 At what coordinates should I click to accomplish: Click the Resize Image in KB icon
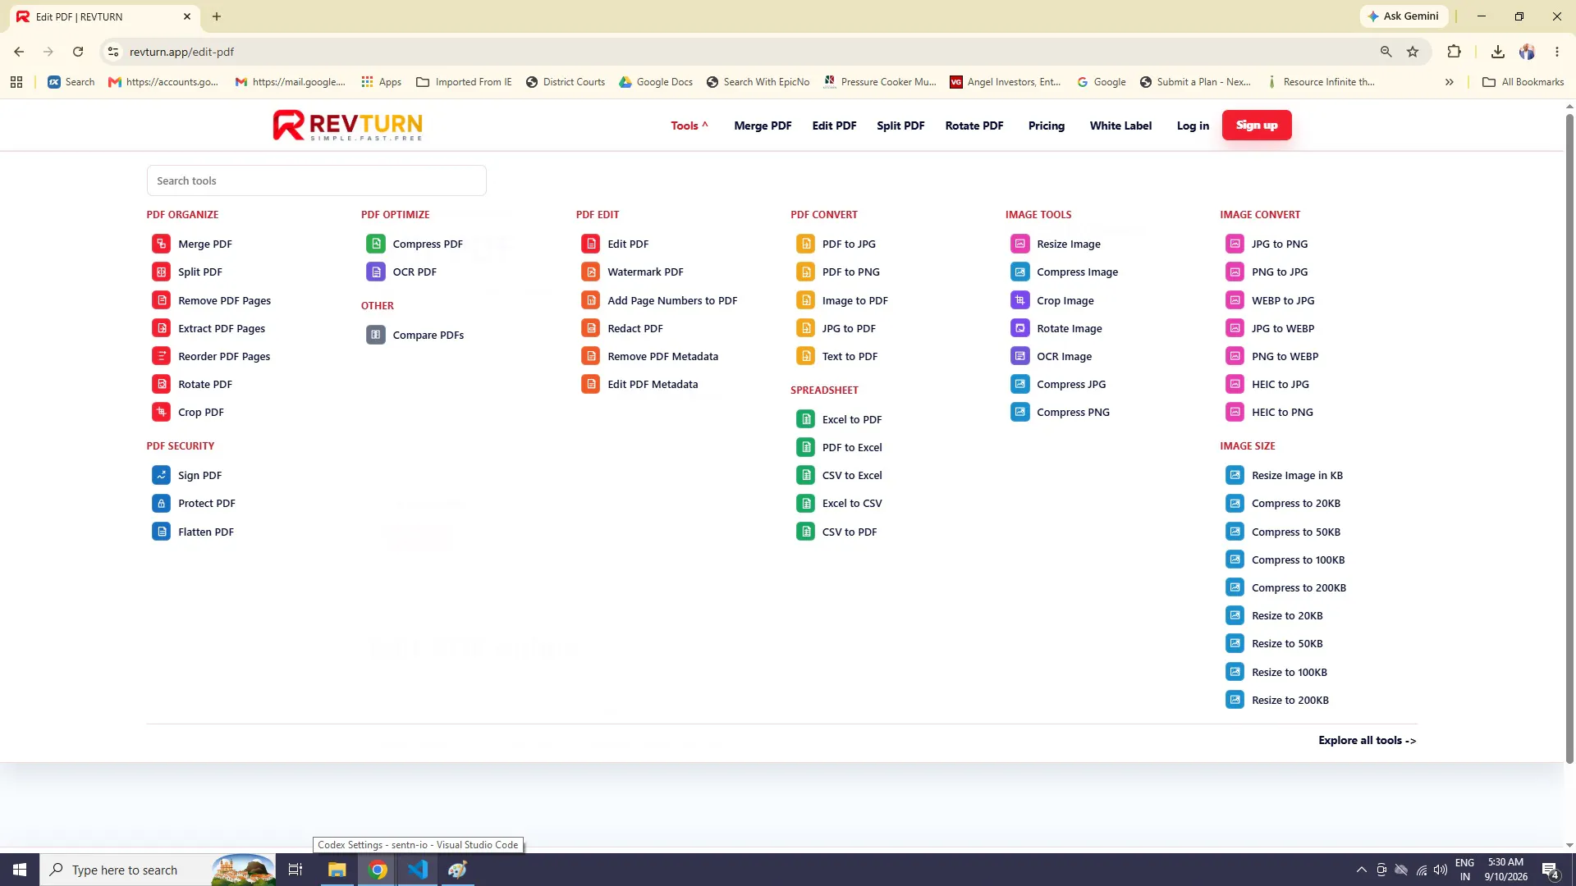[1235, 475]
